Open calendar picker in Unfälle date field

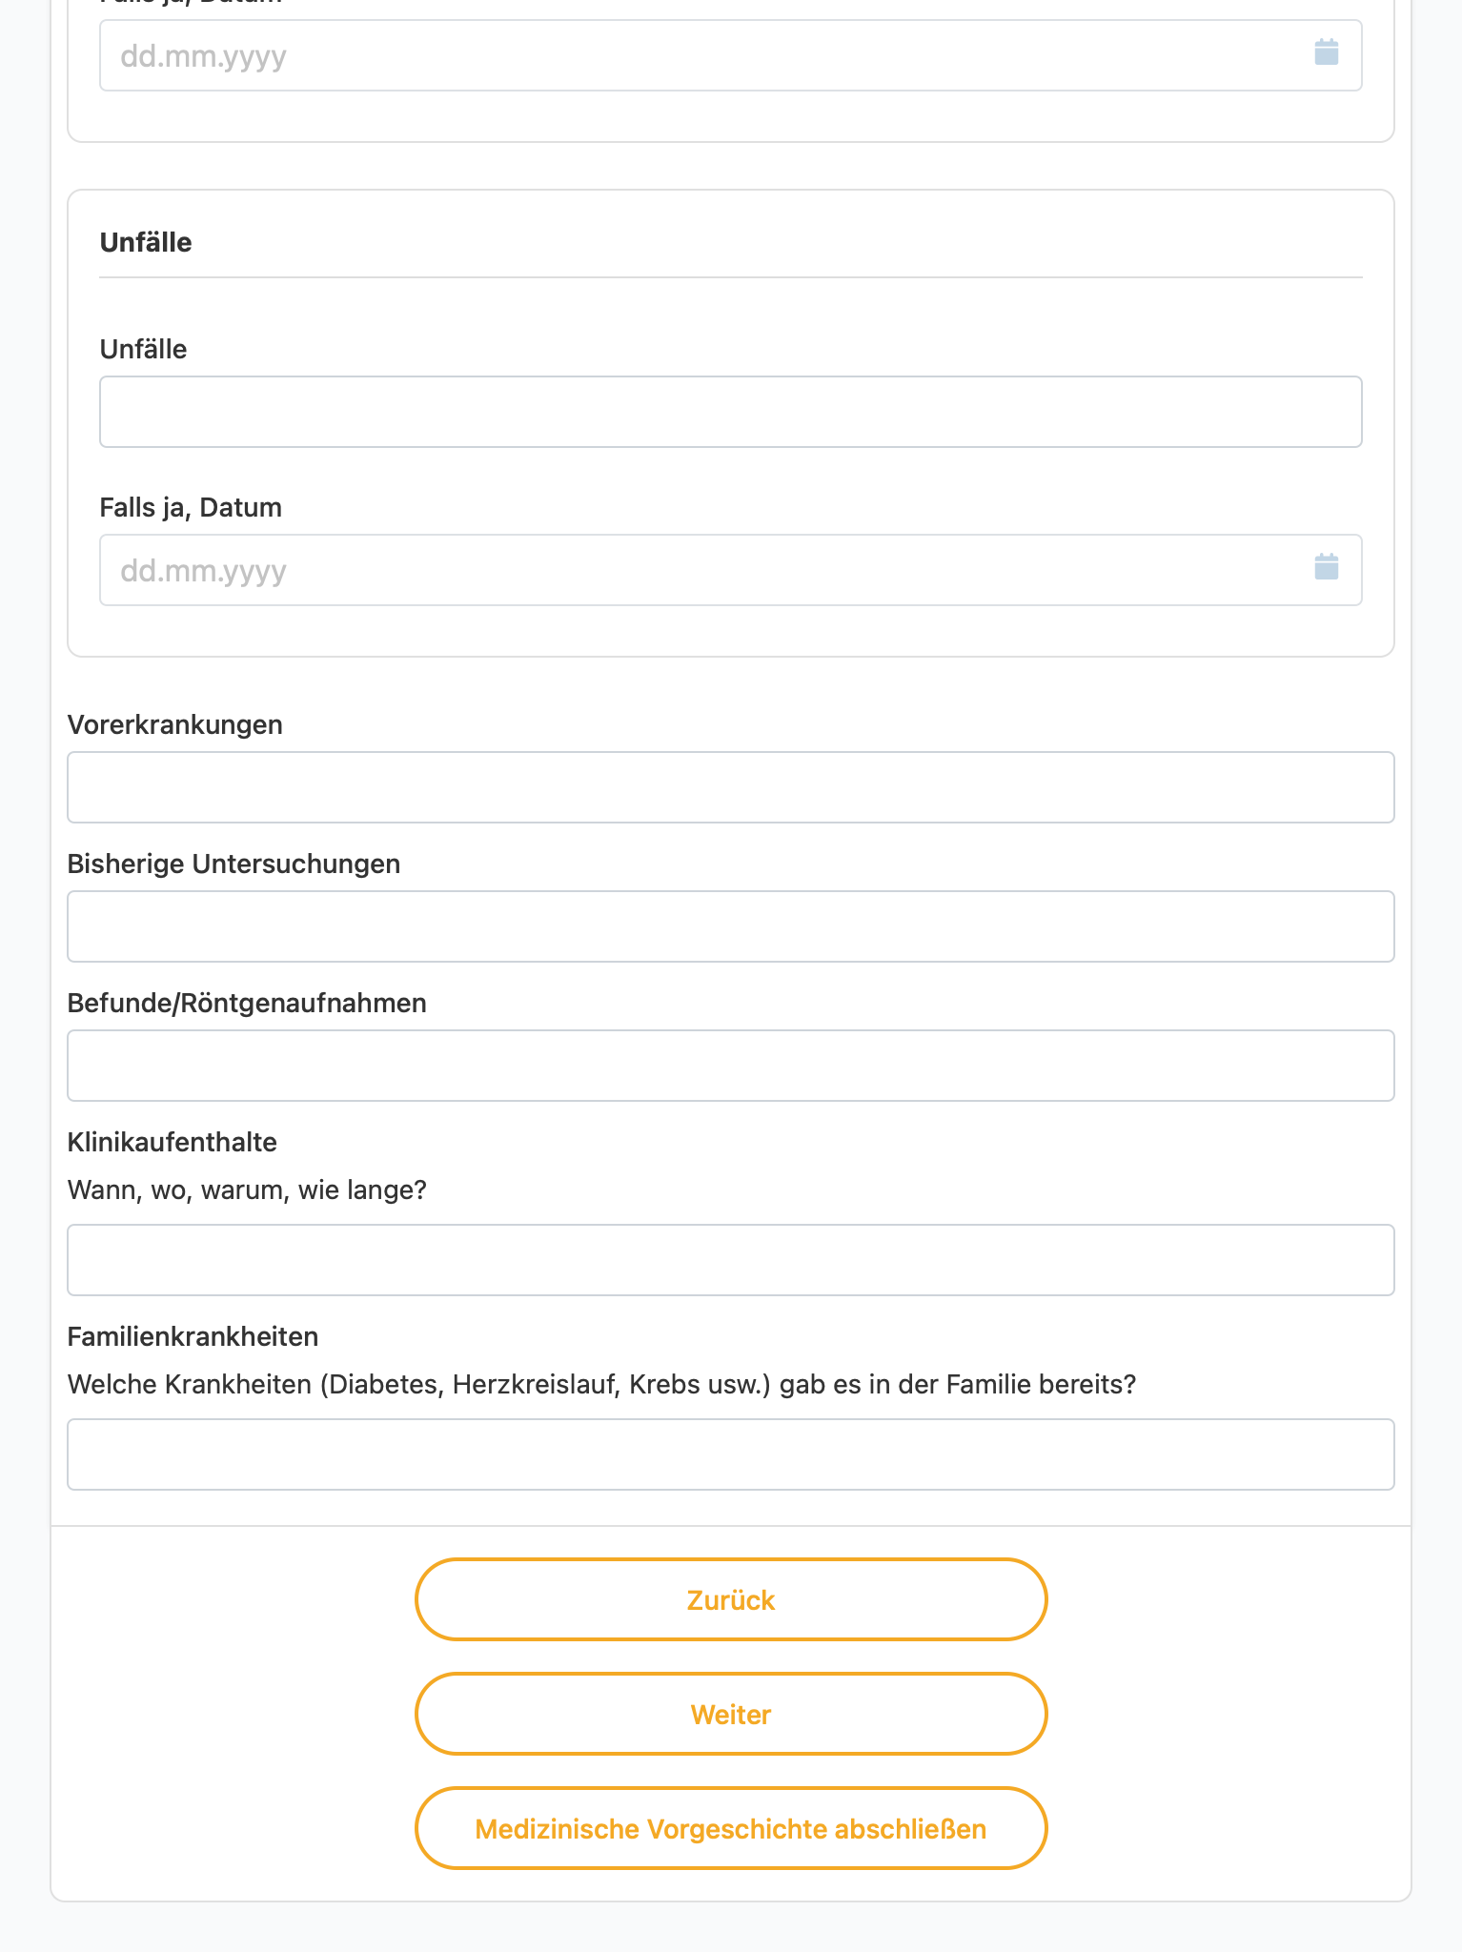click(1326, 567)
